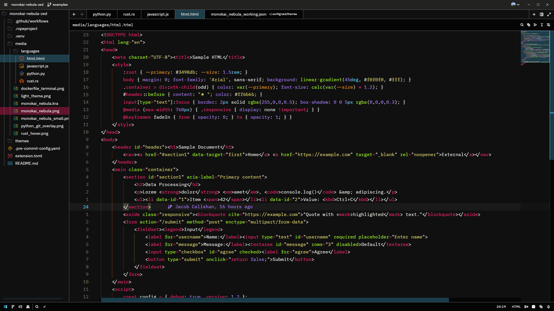Open the agent panel sparkle icon
The height and width of the screenshot is (311, 554).
541,307
